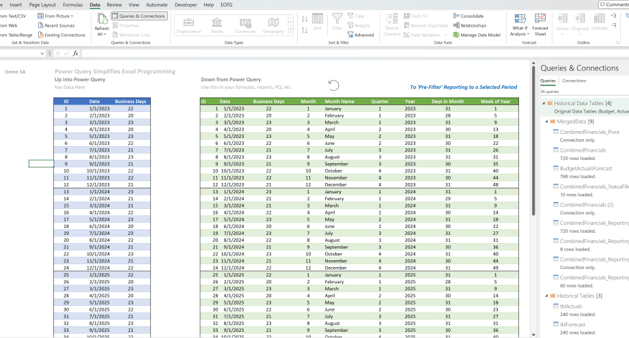The image size is (629, 338).
Task: Switch to Page Layout tab
Action: [x=42, y=5]
